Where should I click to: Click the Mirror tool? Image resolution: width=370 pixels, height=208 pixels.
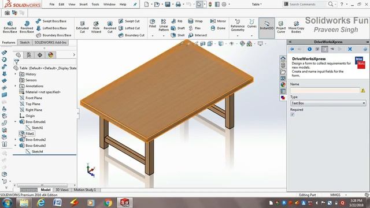click(x=218, y=21)
